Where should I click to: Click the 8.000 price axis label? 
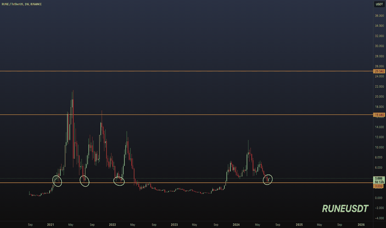tap(379, 157)
